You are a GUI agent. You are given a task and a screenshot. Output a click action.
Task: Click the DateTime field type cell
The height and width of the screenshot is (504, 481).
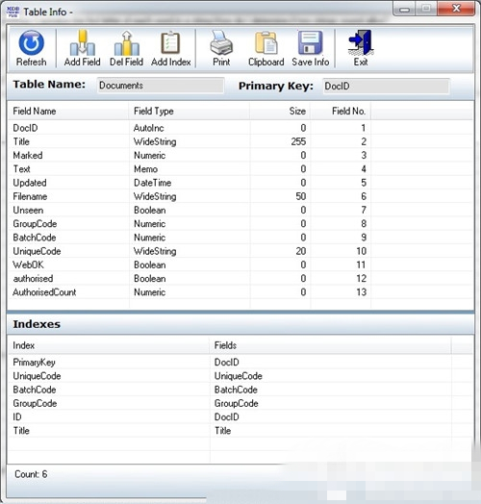point(152,183)
